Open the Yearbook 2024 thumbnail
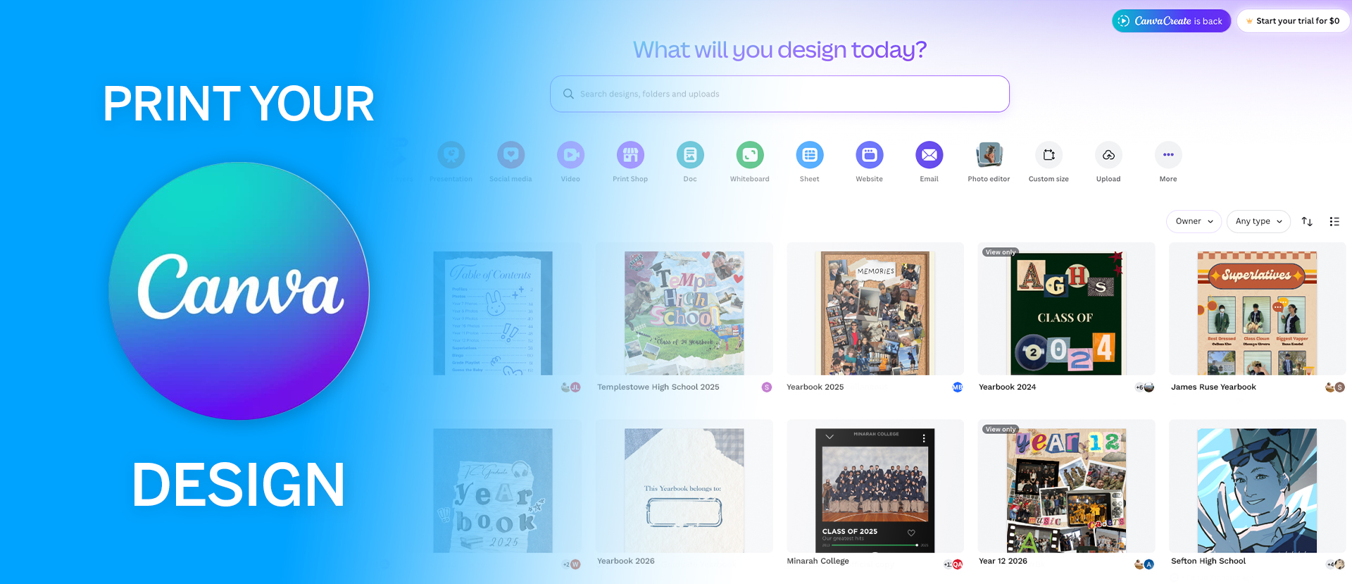The image size is (1352, 584). pyautogui.click(x=1066, y=313)
